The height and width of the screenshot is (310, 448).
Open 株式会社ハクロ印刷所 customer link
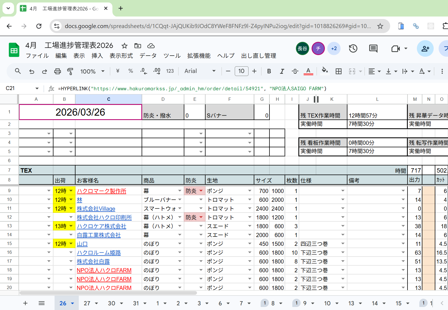(x=104, y=217)
